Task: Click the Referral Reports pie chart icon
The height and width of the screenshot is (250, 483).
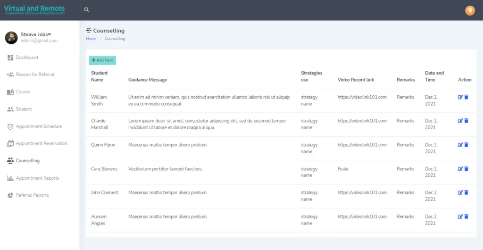Action: 10,195
